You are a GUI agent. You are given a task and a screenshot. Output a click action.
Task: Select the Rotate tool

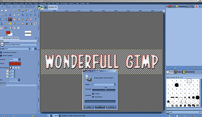(x=22, y=15)
